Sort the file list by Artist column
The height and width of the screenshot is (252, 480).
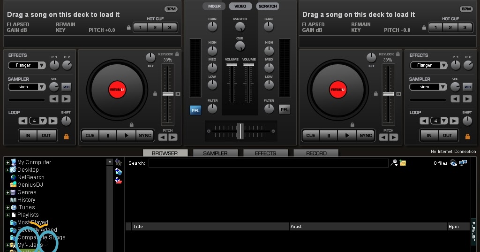coord(367,227)
